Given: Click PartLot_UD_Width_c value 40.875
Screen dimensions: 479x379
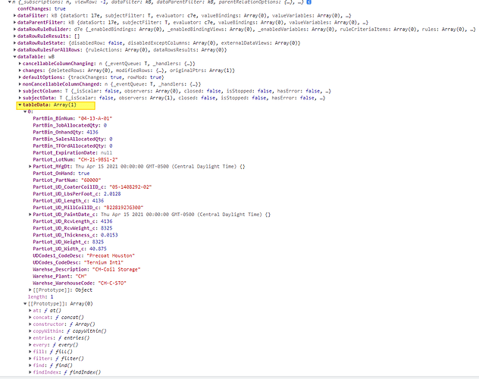Looking at the screenshot, I should (98, 249).
